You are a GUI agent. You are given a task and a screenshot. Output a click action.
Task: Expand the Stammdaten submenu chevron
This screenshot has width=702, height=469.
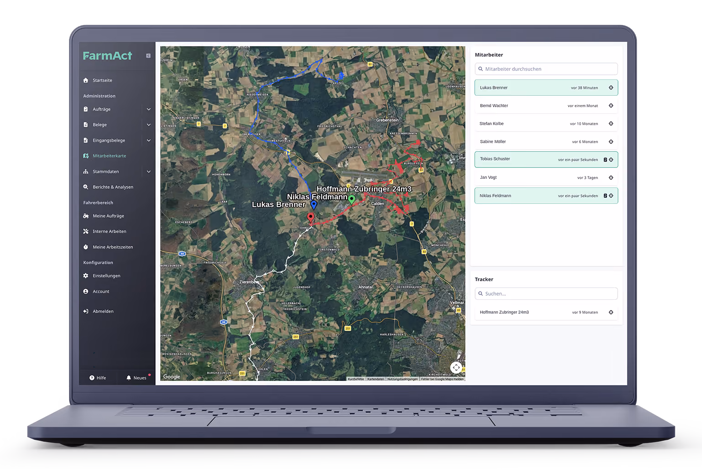[149, 172]
